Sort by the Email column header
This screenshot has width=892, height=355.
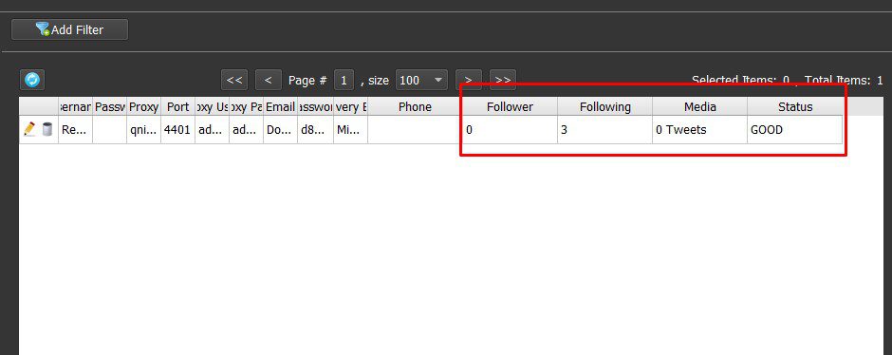tap(281, 107)
